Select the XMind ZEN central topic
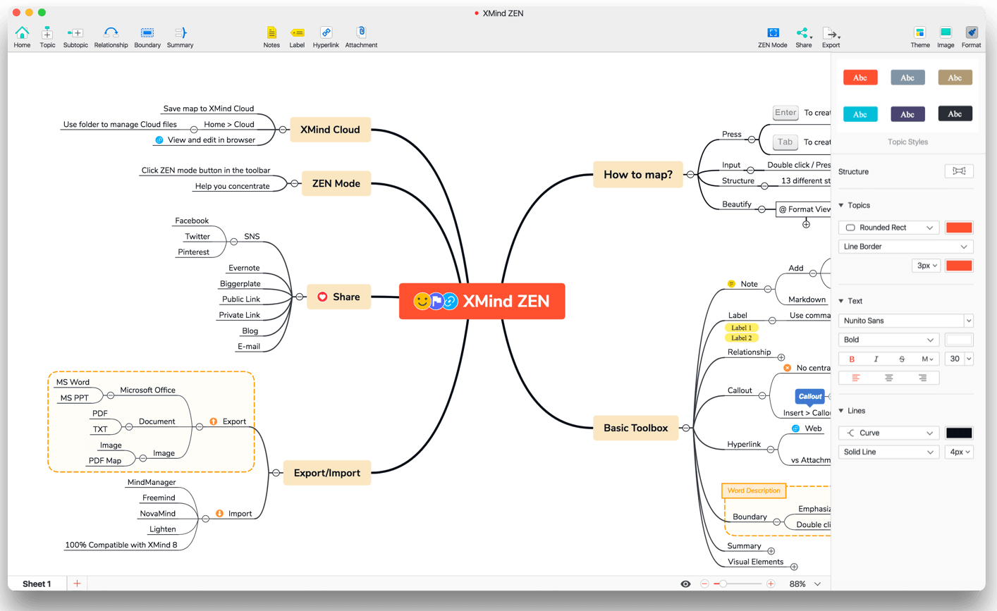 (482, 301)
